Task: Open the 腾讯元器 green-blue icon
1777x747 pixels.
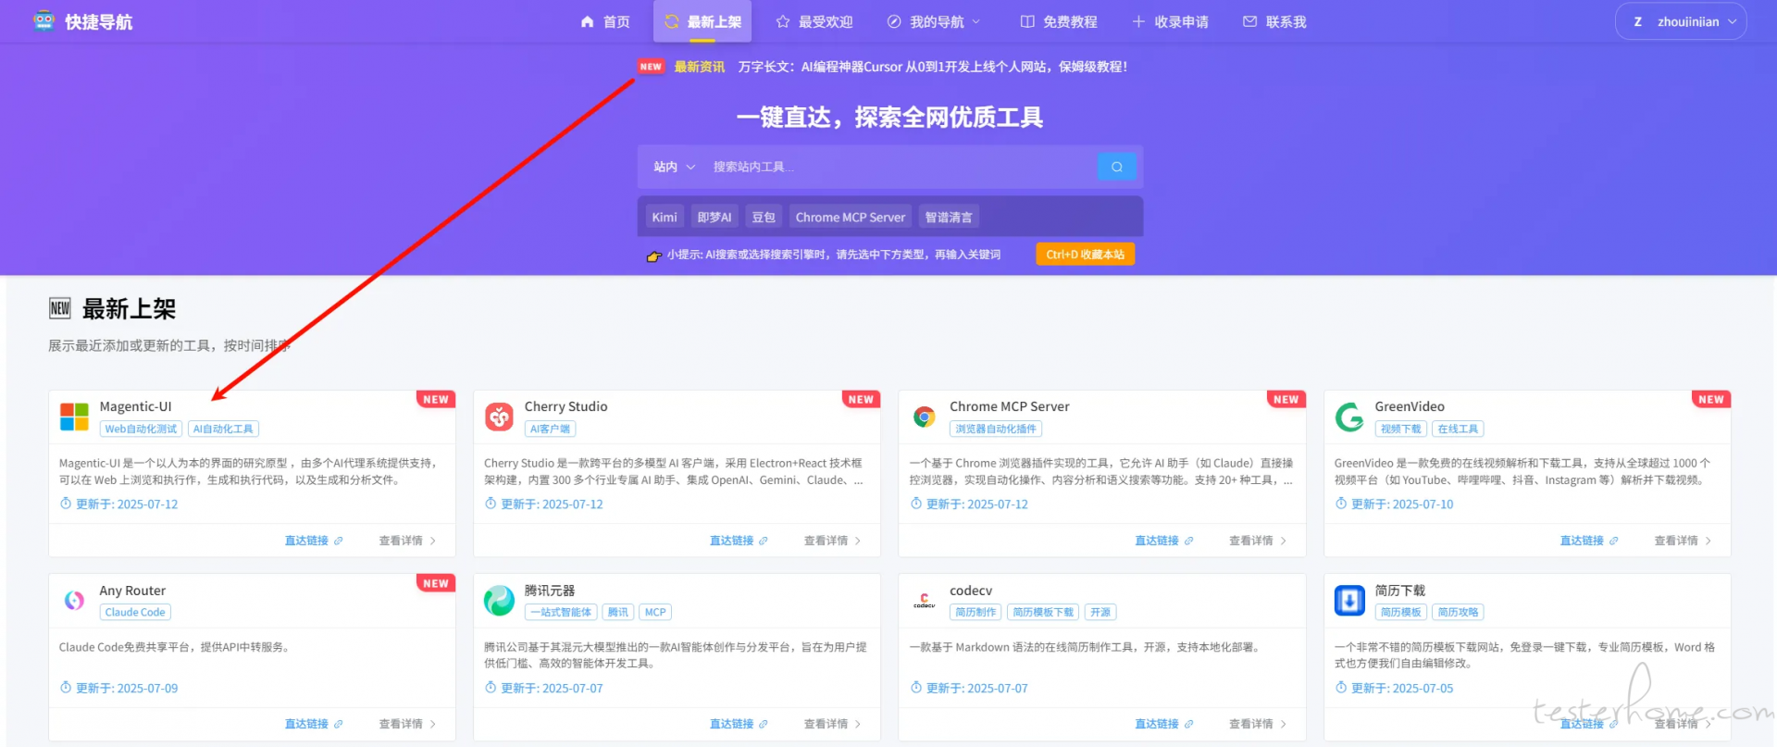Action: click(499, 601)
